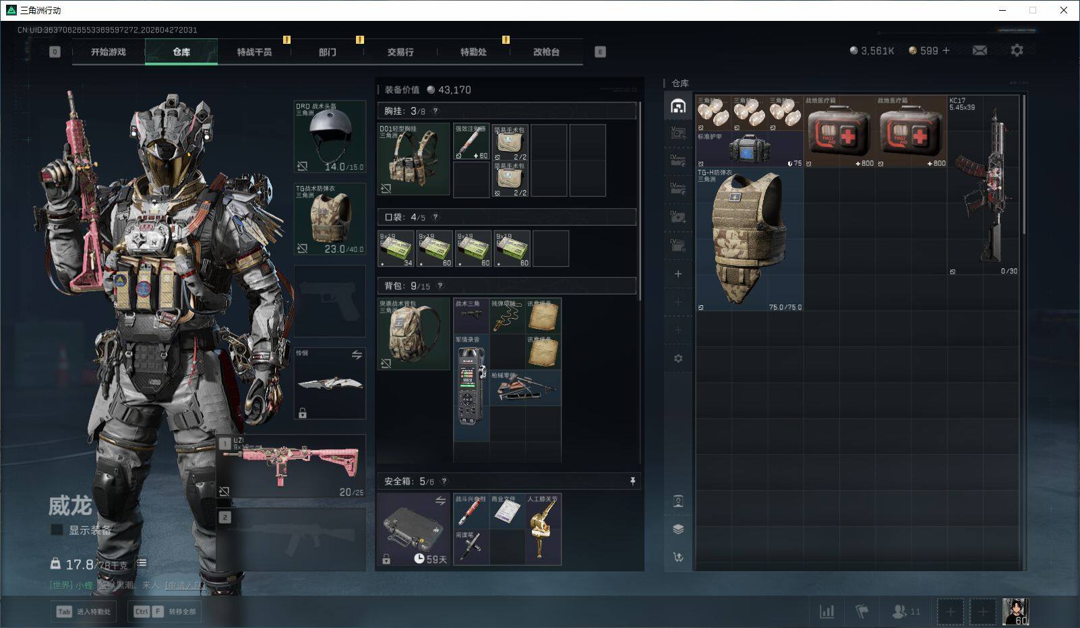Image resolution: width=1080 pixels, height=628 pixels.
Task: Click the safe box case slot
Action: point(413,530)
